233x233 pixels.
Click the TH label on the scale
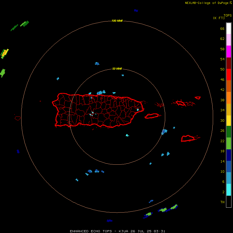tap(222, 202)
